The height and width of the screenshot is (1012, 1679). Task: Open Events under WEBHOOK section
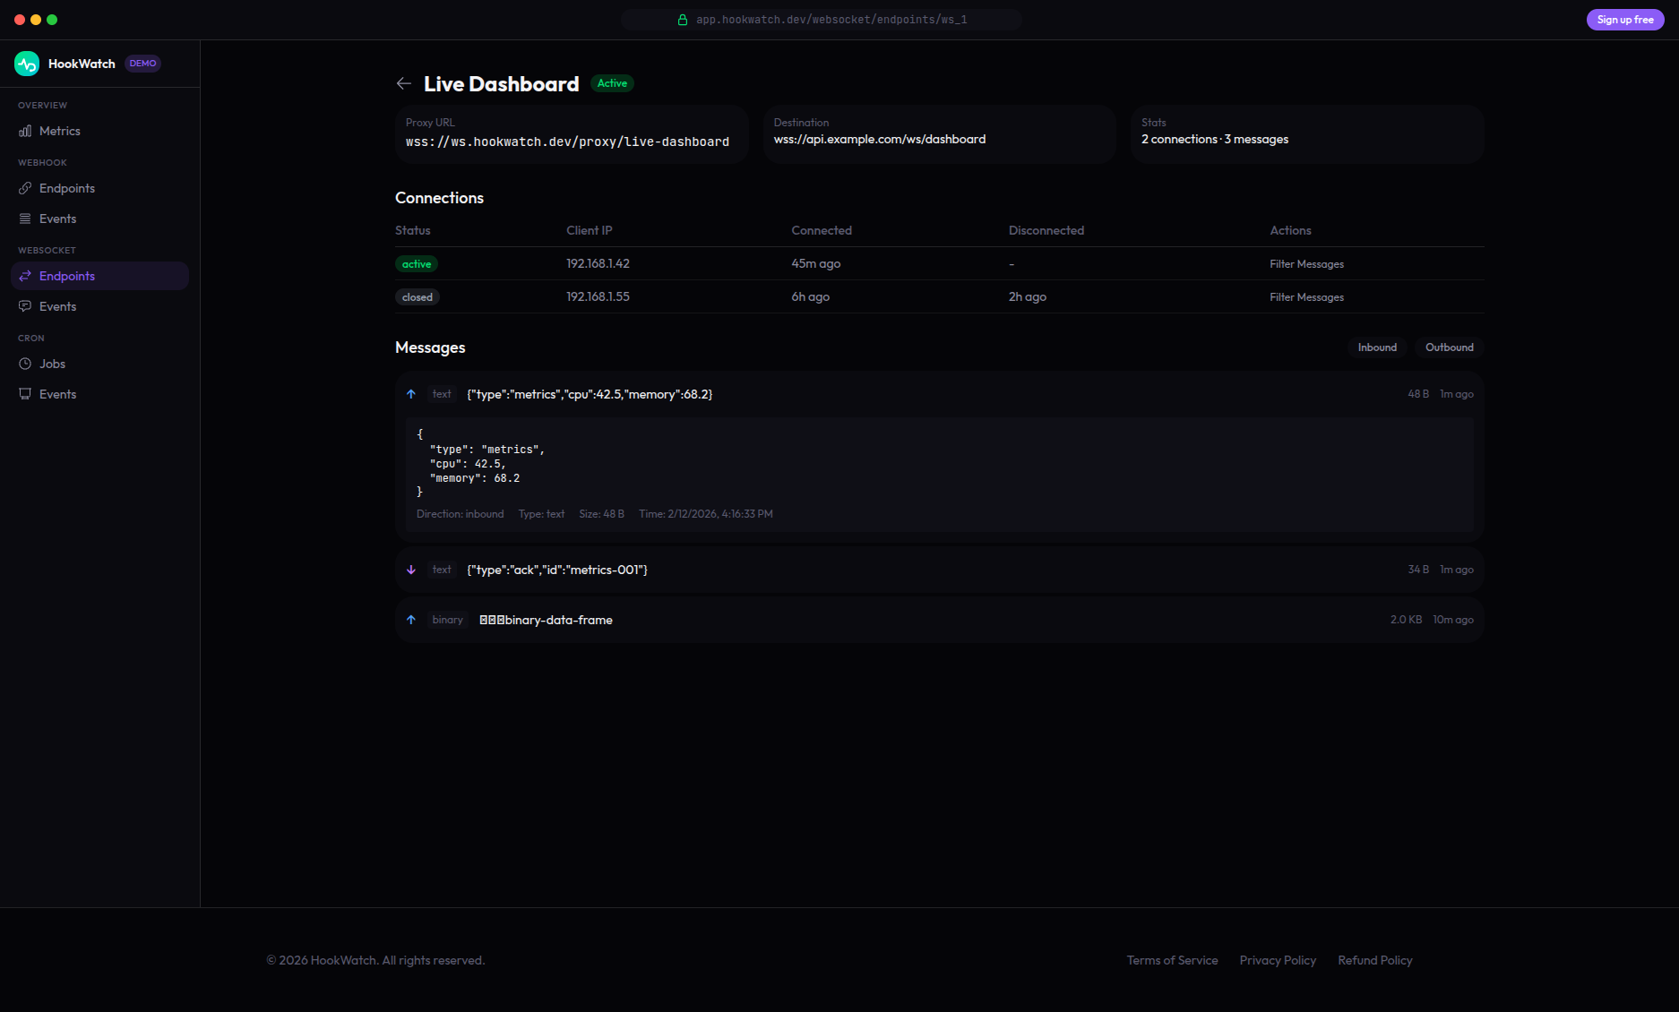(x=57, y=218)
